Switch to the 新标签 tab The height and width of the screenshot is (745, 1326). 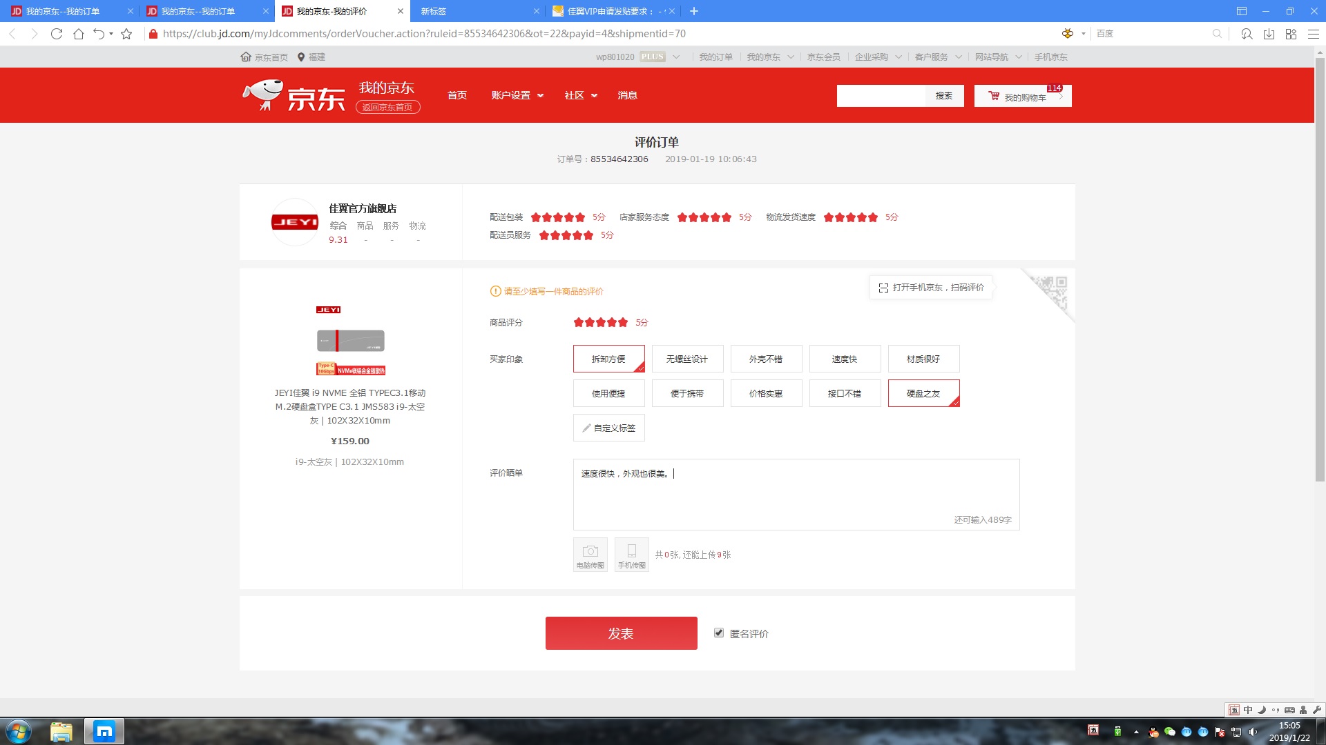tap(477, 11)
